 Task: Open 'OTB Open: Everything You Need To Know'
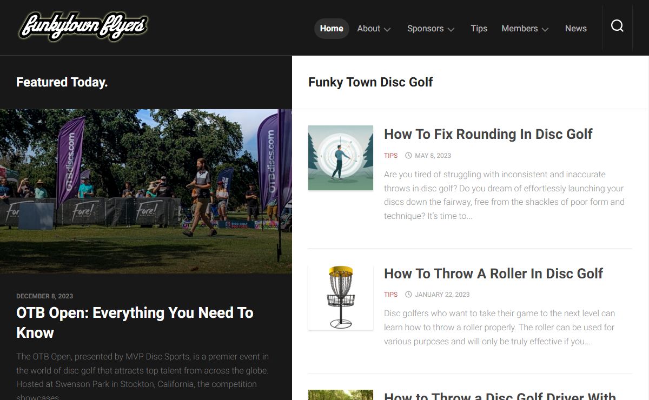pos(135,323)
